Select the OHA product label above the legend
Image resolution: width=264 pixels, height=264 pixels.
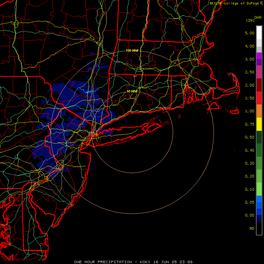click(258, 17)
